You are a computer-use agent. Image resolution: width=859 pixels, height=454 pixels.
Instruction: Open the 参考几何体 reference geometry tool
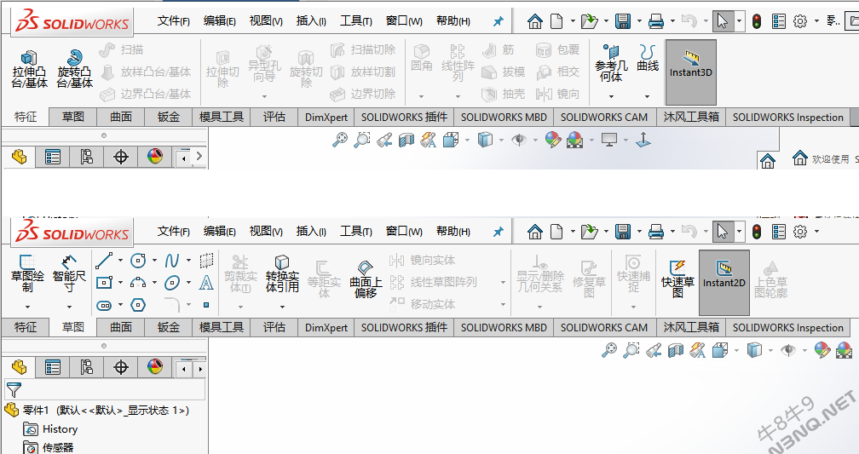611,65
